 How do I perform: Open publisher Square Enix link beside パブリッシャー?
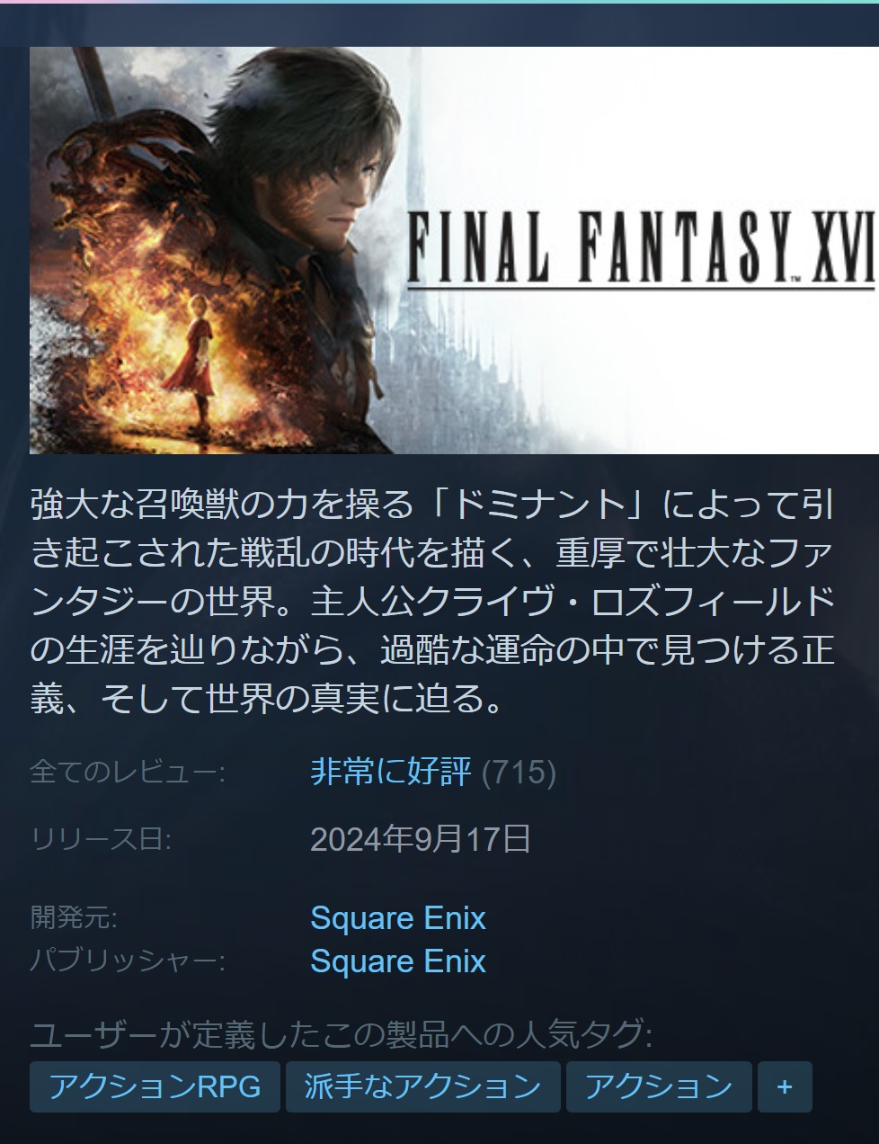pyautogui.click(x=398, y=961)
